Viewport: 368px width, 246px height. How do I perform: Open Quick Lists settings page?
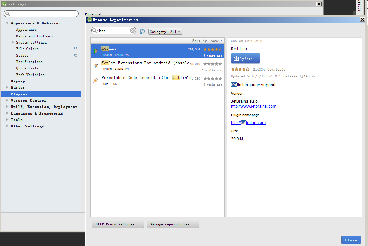click(27, 68)
